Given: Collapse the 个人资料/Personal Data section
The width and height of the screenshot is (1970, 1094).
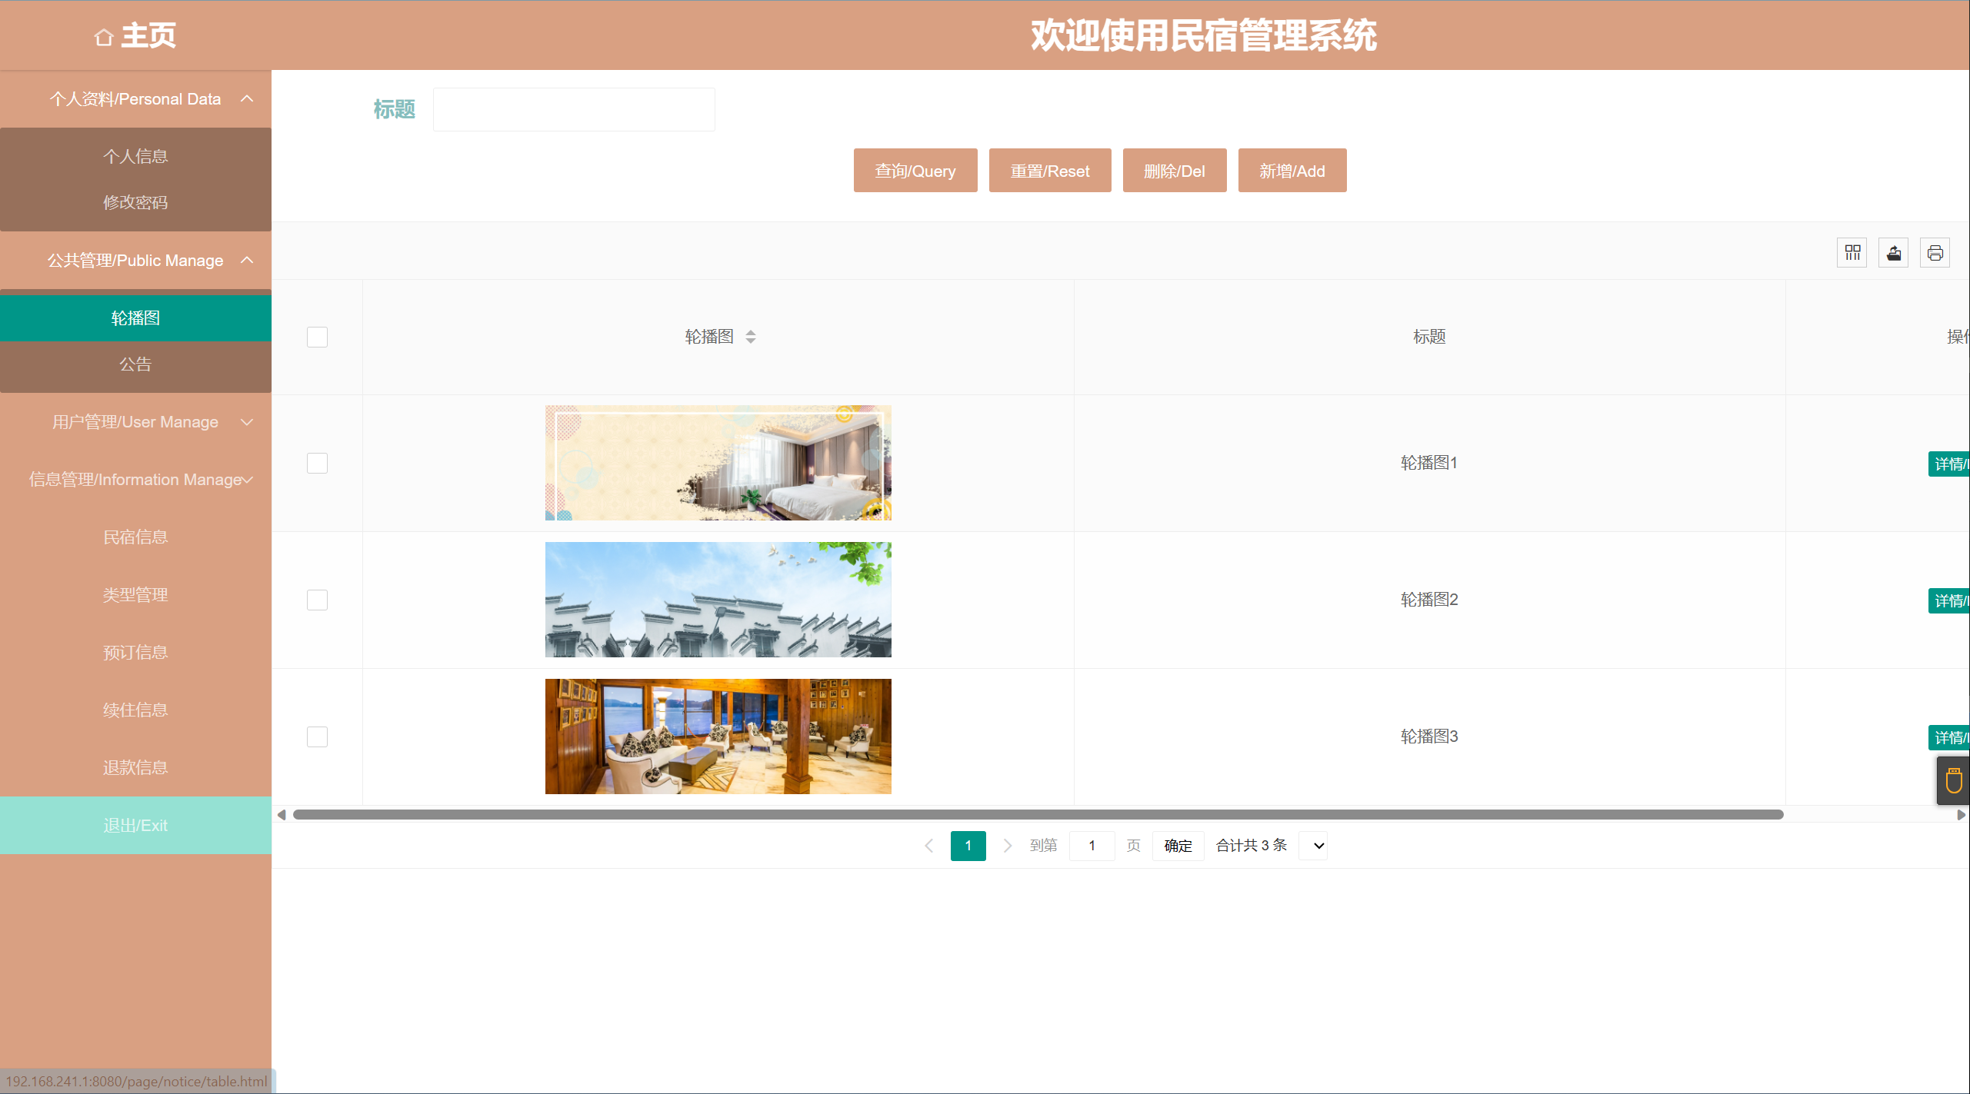Looking at the screenshot, I should click(x=247, y=98).
